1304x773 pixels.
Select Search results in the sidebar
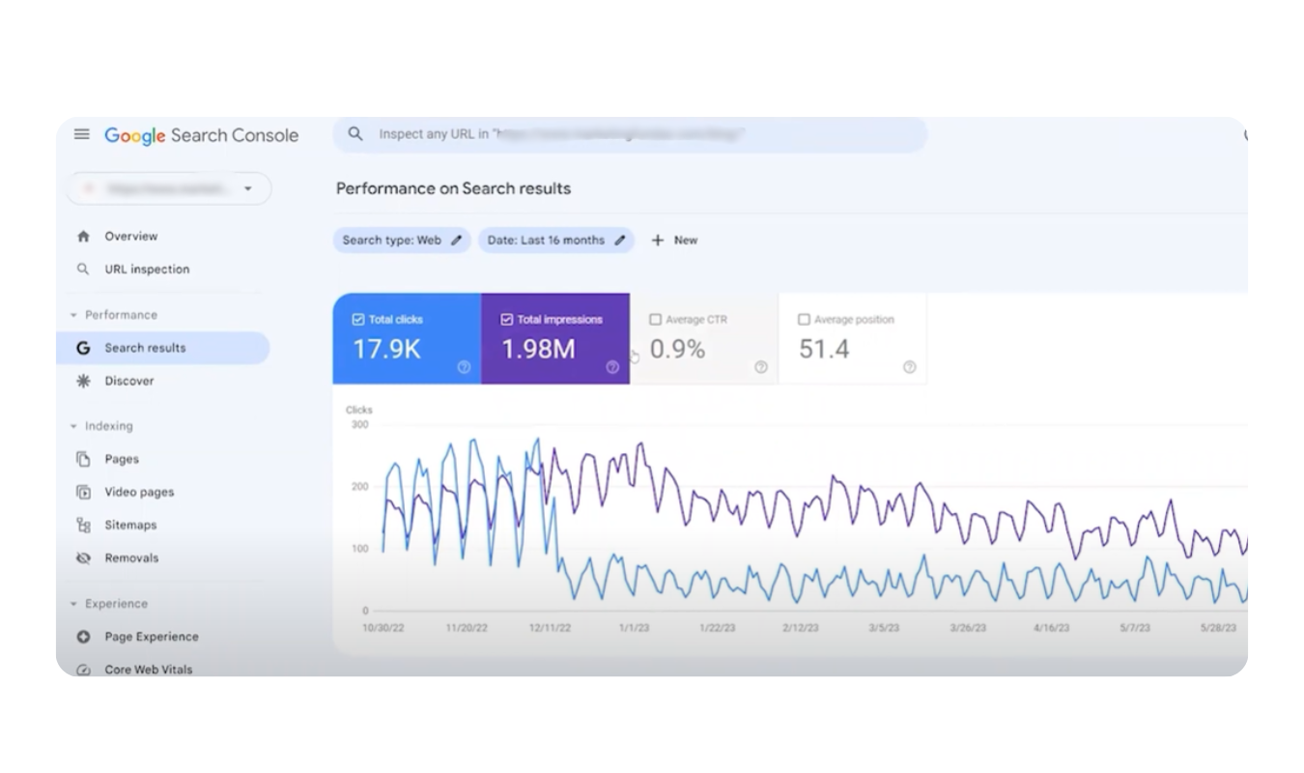click(145, 348)
